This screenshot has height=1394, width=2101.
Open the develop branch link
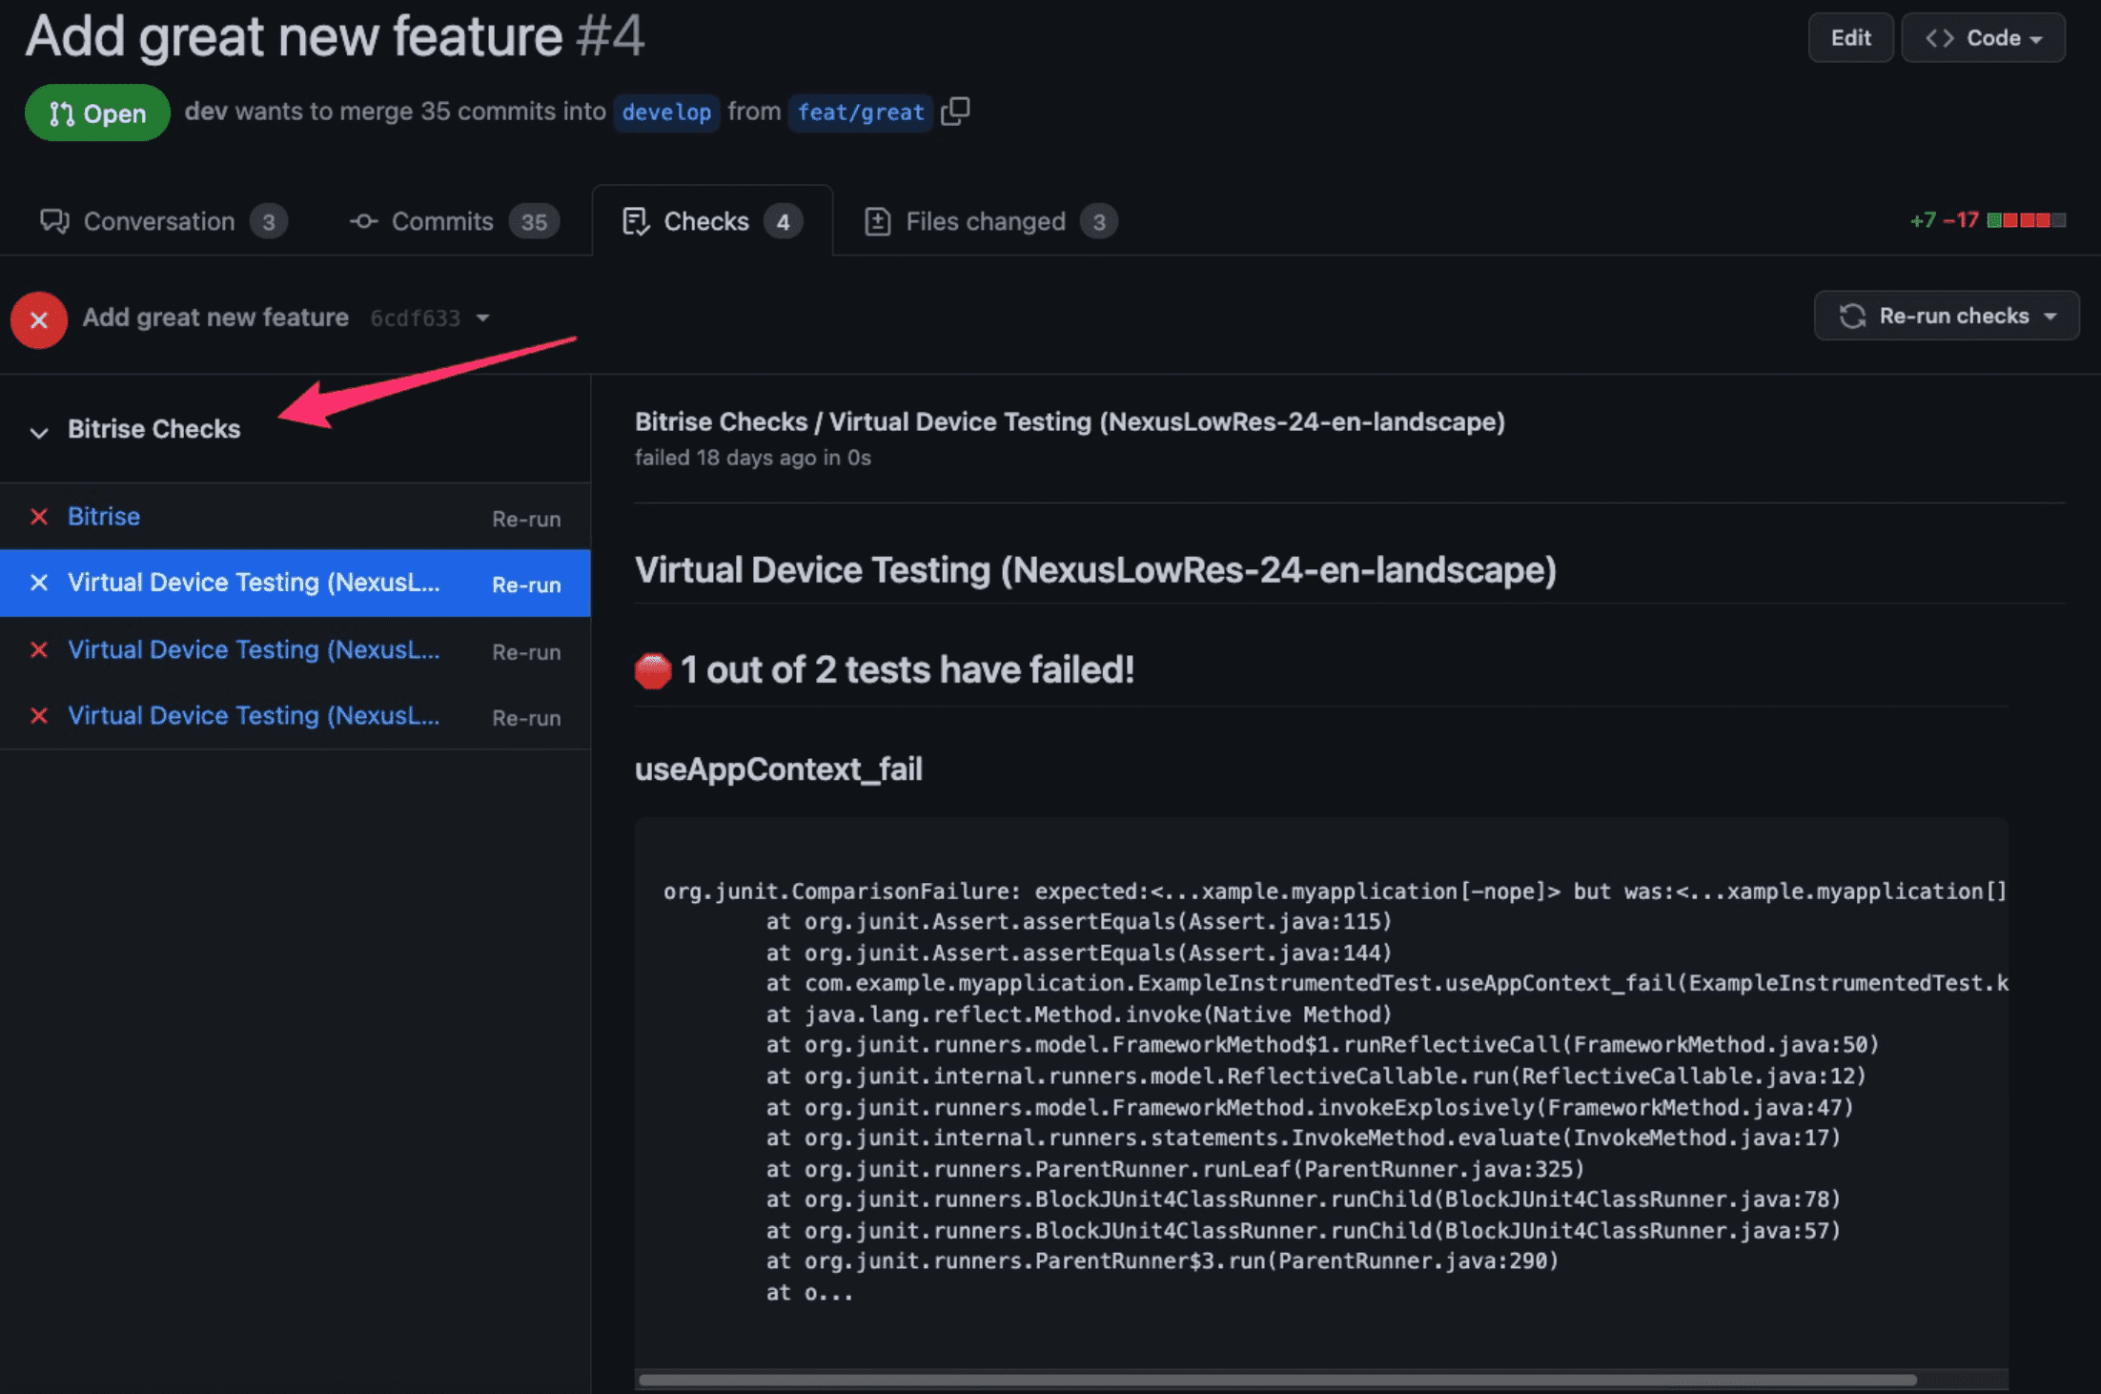click(x=666, y=113)
